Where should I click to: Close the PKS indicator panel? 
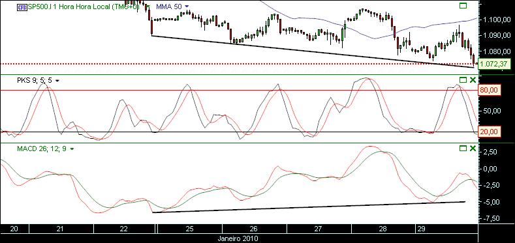coord(473,80)
